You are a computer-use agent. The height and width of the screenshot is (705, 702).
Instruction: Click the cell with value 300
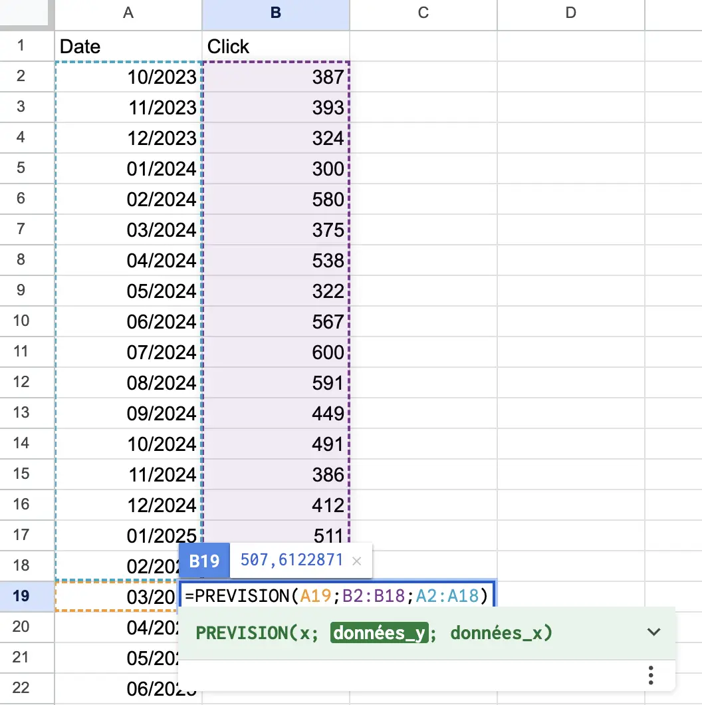(x=275, y=168)
